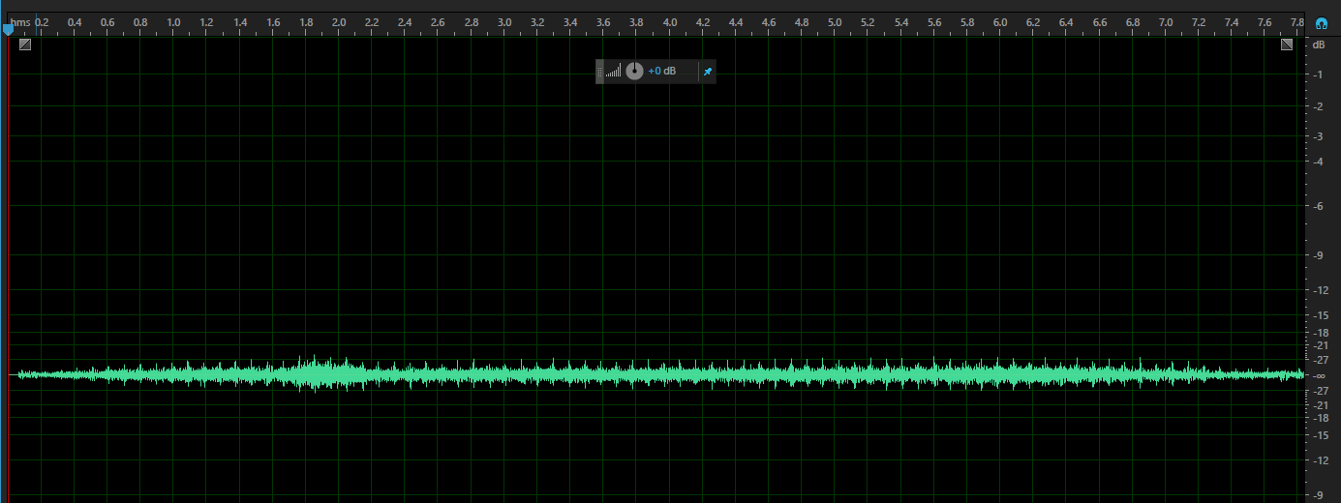Click the 4.0 mark on the time ruler

coord(670,21)
